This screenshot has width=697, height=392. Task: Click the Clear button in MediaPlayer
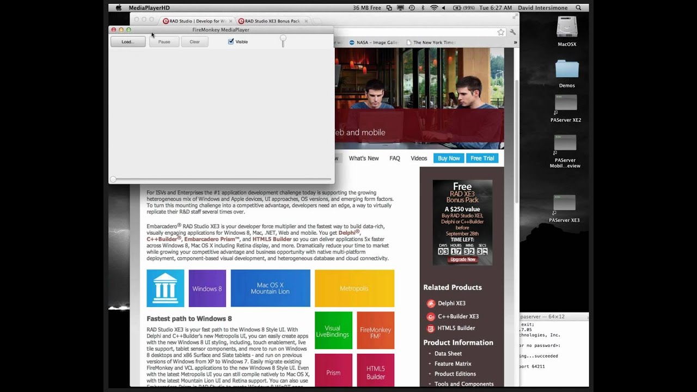pyautogui.click(x=194, y=41)
